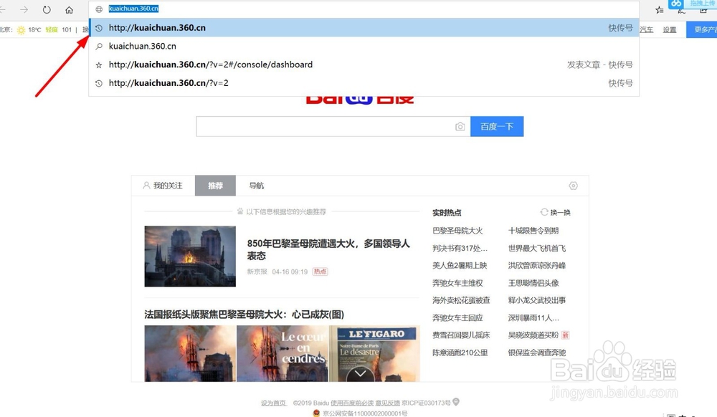The width and height of the screenshot is (717, 417).
Task: Open hot topic 王思聪情侣头像
Action: tap(533, 283)
